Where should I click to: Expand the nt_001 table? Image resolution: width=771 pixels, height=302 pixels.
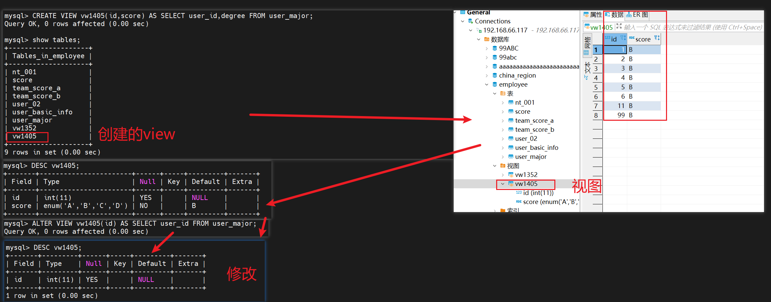pyautogui.click(x=503, y=103)
